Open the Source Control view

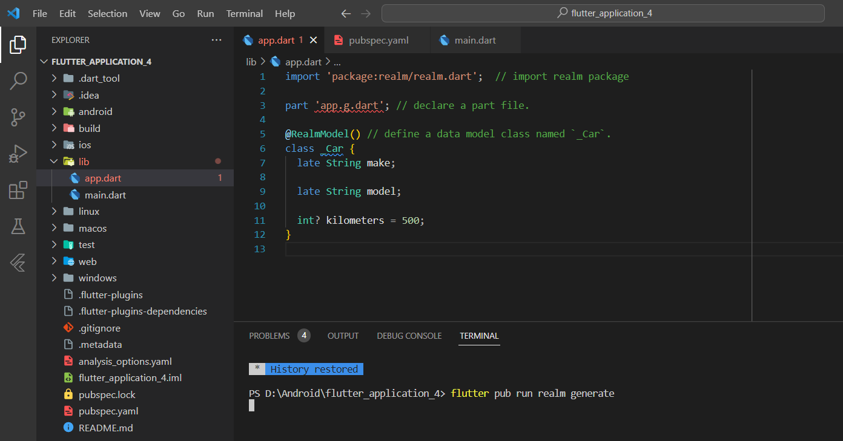point(18,117)
